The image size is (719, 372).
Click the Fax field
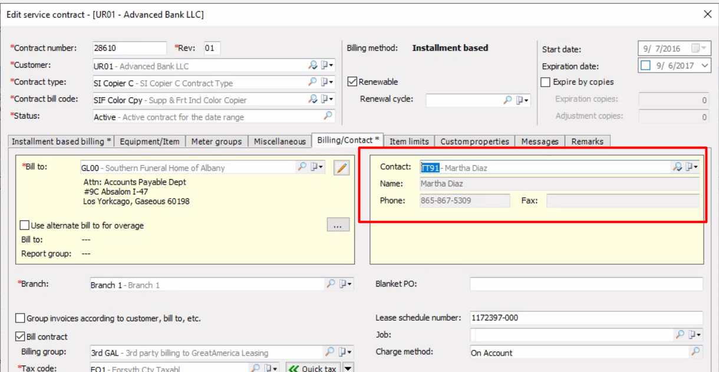click(623, 201)
